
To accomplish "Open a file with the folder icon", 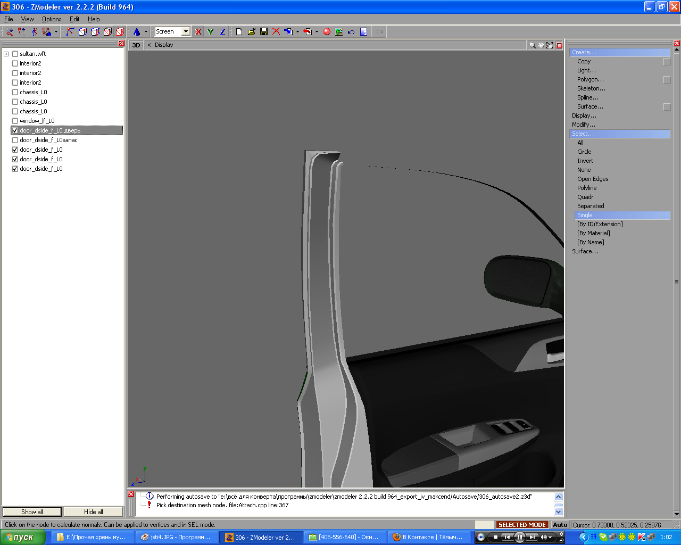I will [x=251, y=32].
